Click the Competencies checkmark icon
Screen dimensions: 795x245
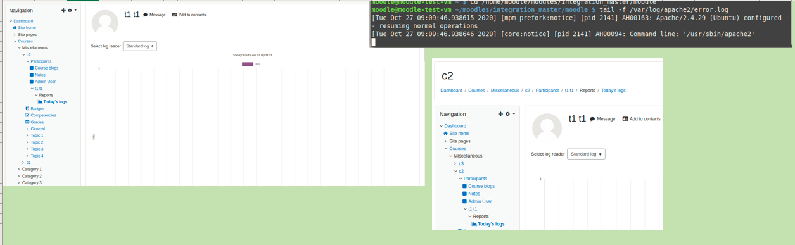27,115
